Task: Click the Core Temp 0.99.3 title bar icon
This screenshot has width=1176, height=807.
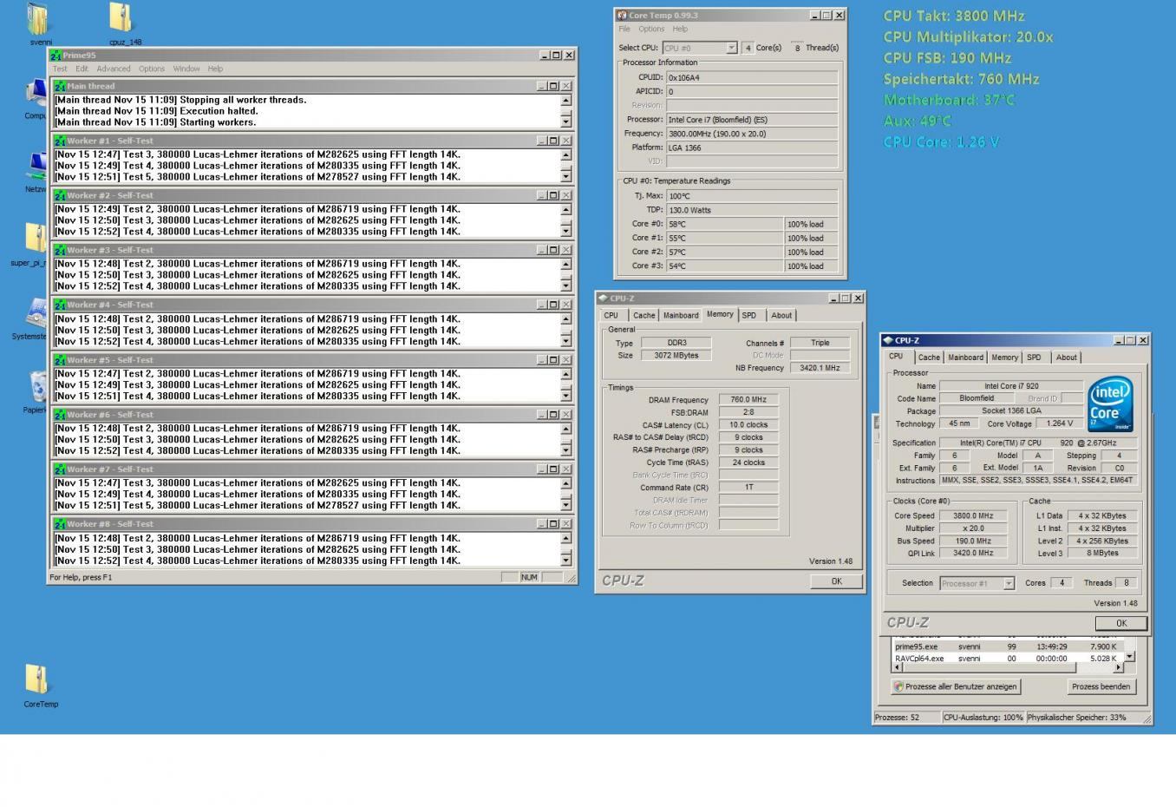Action: (x=621, y=15)
